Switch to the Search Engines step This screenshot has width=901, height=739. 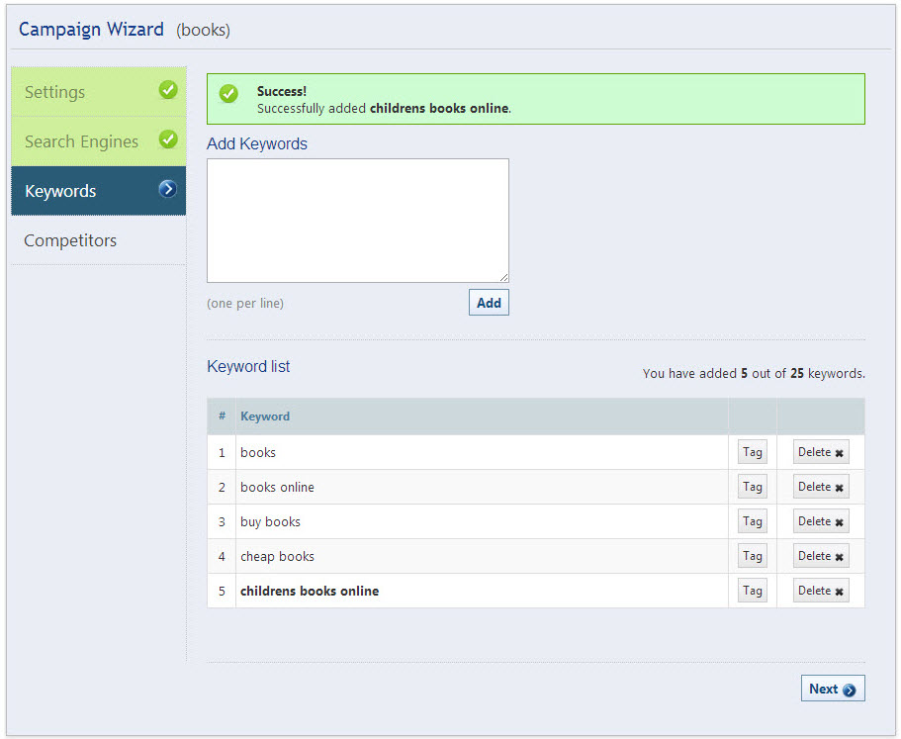pyautogui.click(x=81, y=141)
